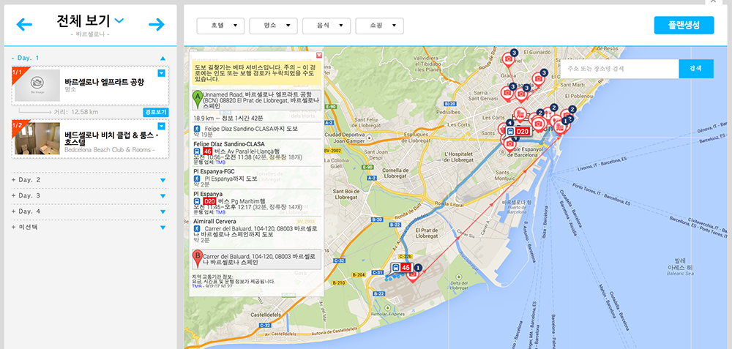The width and height of the screenshot is (732, 349).
Task: Expand the Day. 4 section
Action: pos(163,212)
